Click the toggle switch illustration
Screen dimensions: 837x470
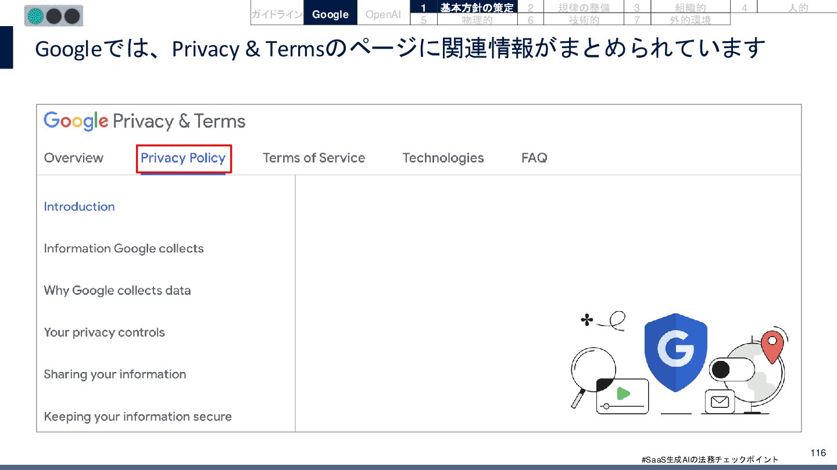(x=732, y=369)
